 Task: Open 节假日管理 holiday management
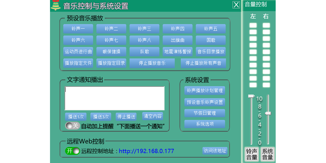pos(205,113)
